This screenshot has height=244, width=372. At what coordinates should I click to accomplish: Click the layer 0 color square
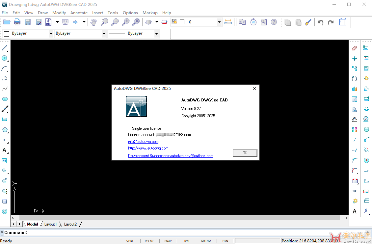click(x=182, y=22)
